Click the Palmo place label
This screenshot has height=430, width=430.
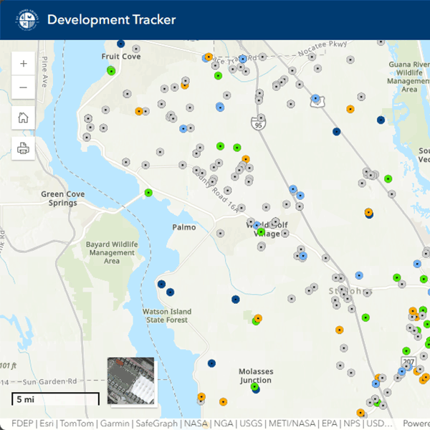click(x=183, y=227)
